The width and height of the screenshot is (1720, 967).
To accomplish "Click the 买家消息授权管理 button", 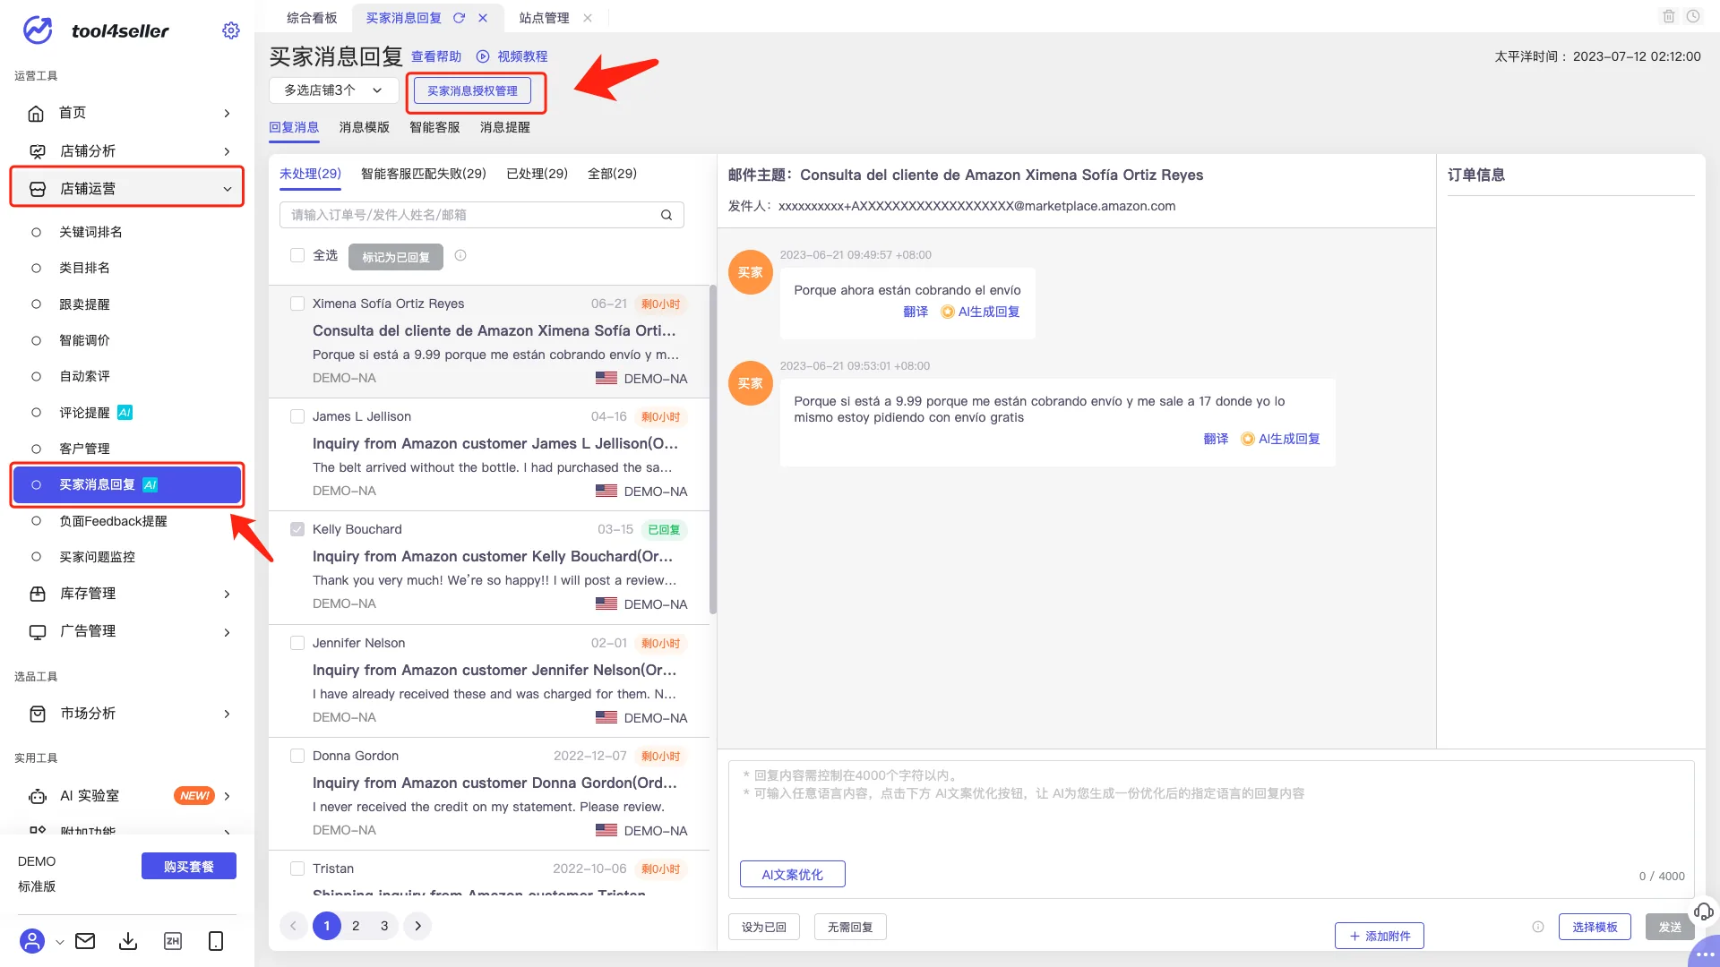I will point(472,90).
